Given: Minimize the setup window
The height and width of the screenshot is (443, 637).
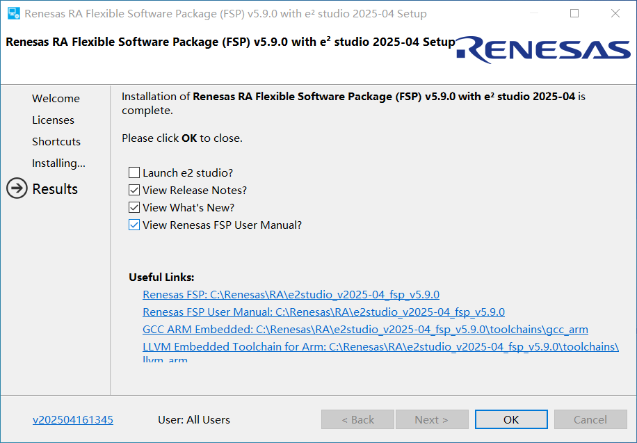Looking at the screenshot, I should (534, 13).
